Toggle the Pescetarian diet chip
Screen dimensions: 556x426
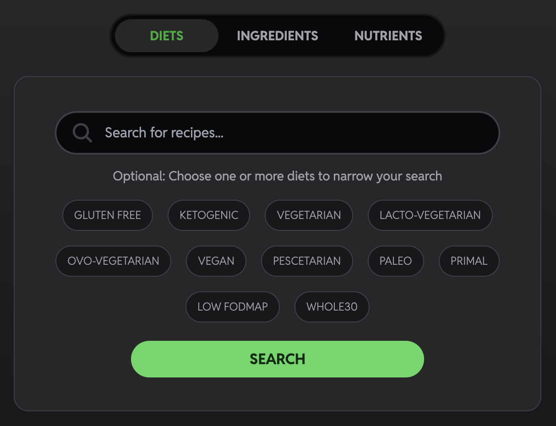tap(307, 261)
